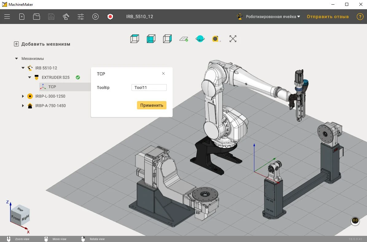Switch to top face cube view

(135, 39)
